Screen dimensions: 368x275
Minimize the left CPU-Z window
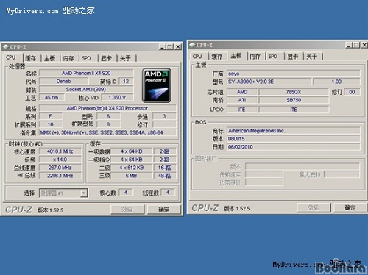tap(162, 46)
